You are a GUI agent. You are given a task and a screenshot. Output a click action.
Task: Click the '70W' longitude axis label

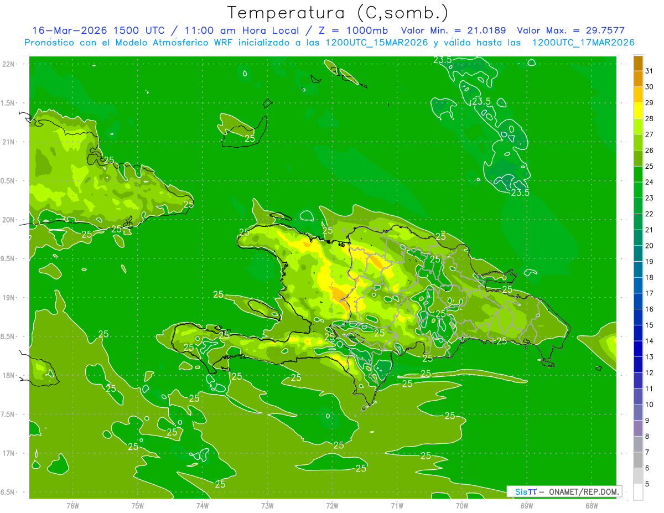pyautogui.click(x=461, y=506)
